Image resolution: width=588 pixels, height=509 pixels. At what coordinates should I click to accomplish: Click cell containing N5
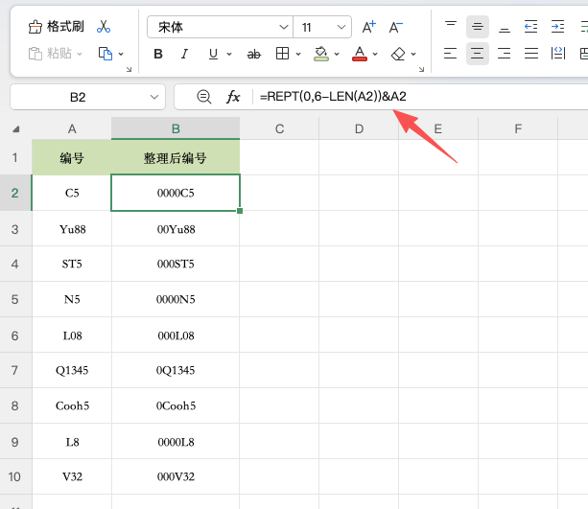click(x=72, y=299)
